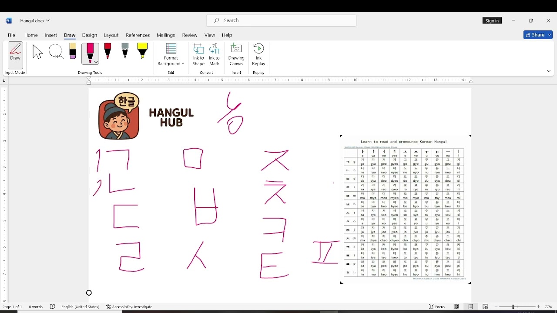Start Ink Replay
The height and width of the screenshot is (313, 557).
(x=258, y=55)
